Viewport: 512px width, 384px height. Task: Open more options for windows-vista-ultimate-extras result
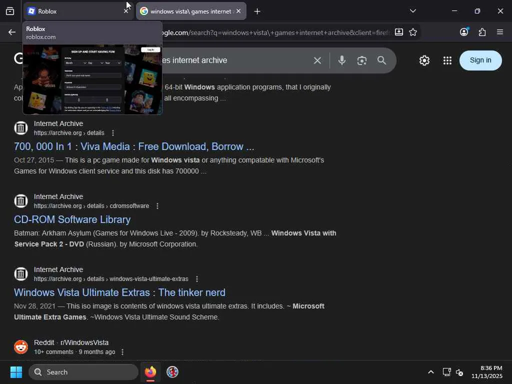[196, 279]
